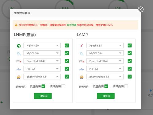
Task: Click the Nginx logo icon in LNMP
Action: [19, 46]
